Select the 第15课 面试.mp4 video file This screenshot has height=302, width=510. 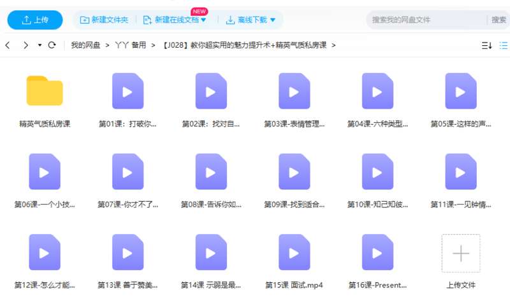294,252
